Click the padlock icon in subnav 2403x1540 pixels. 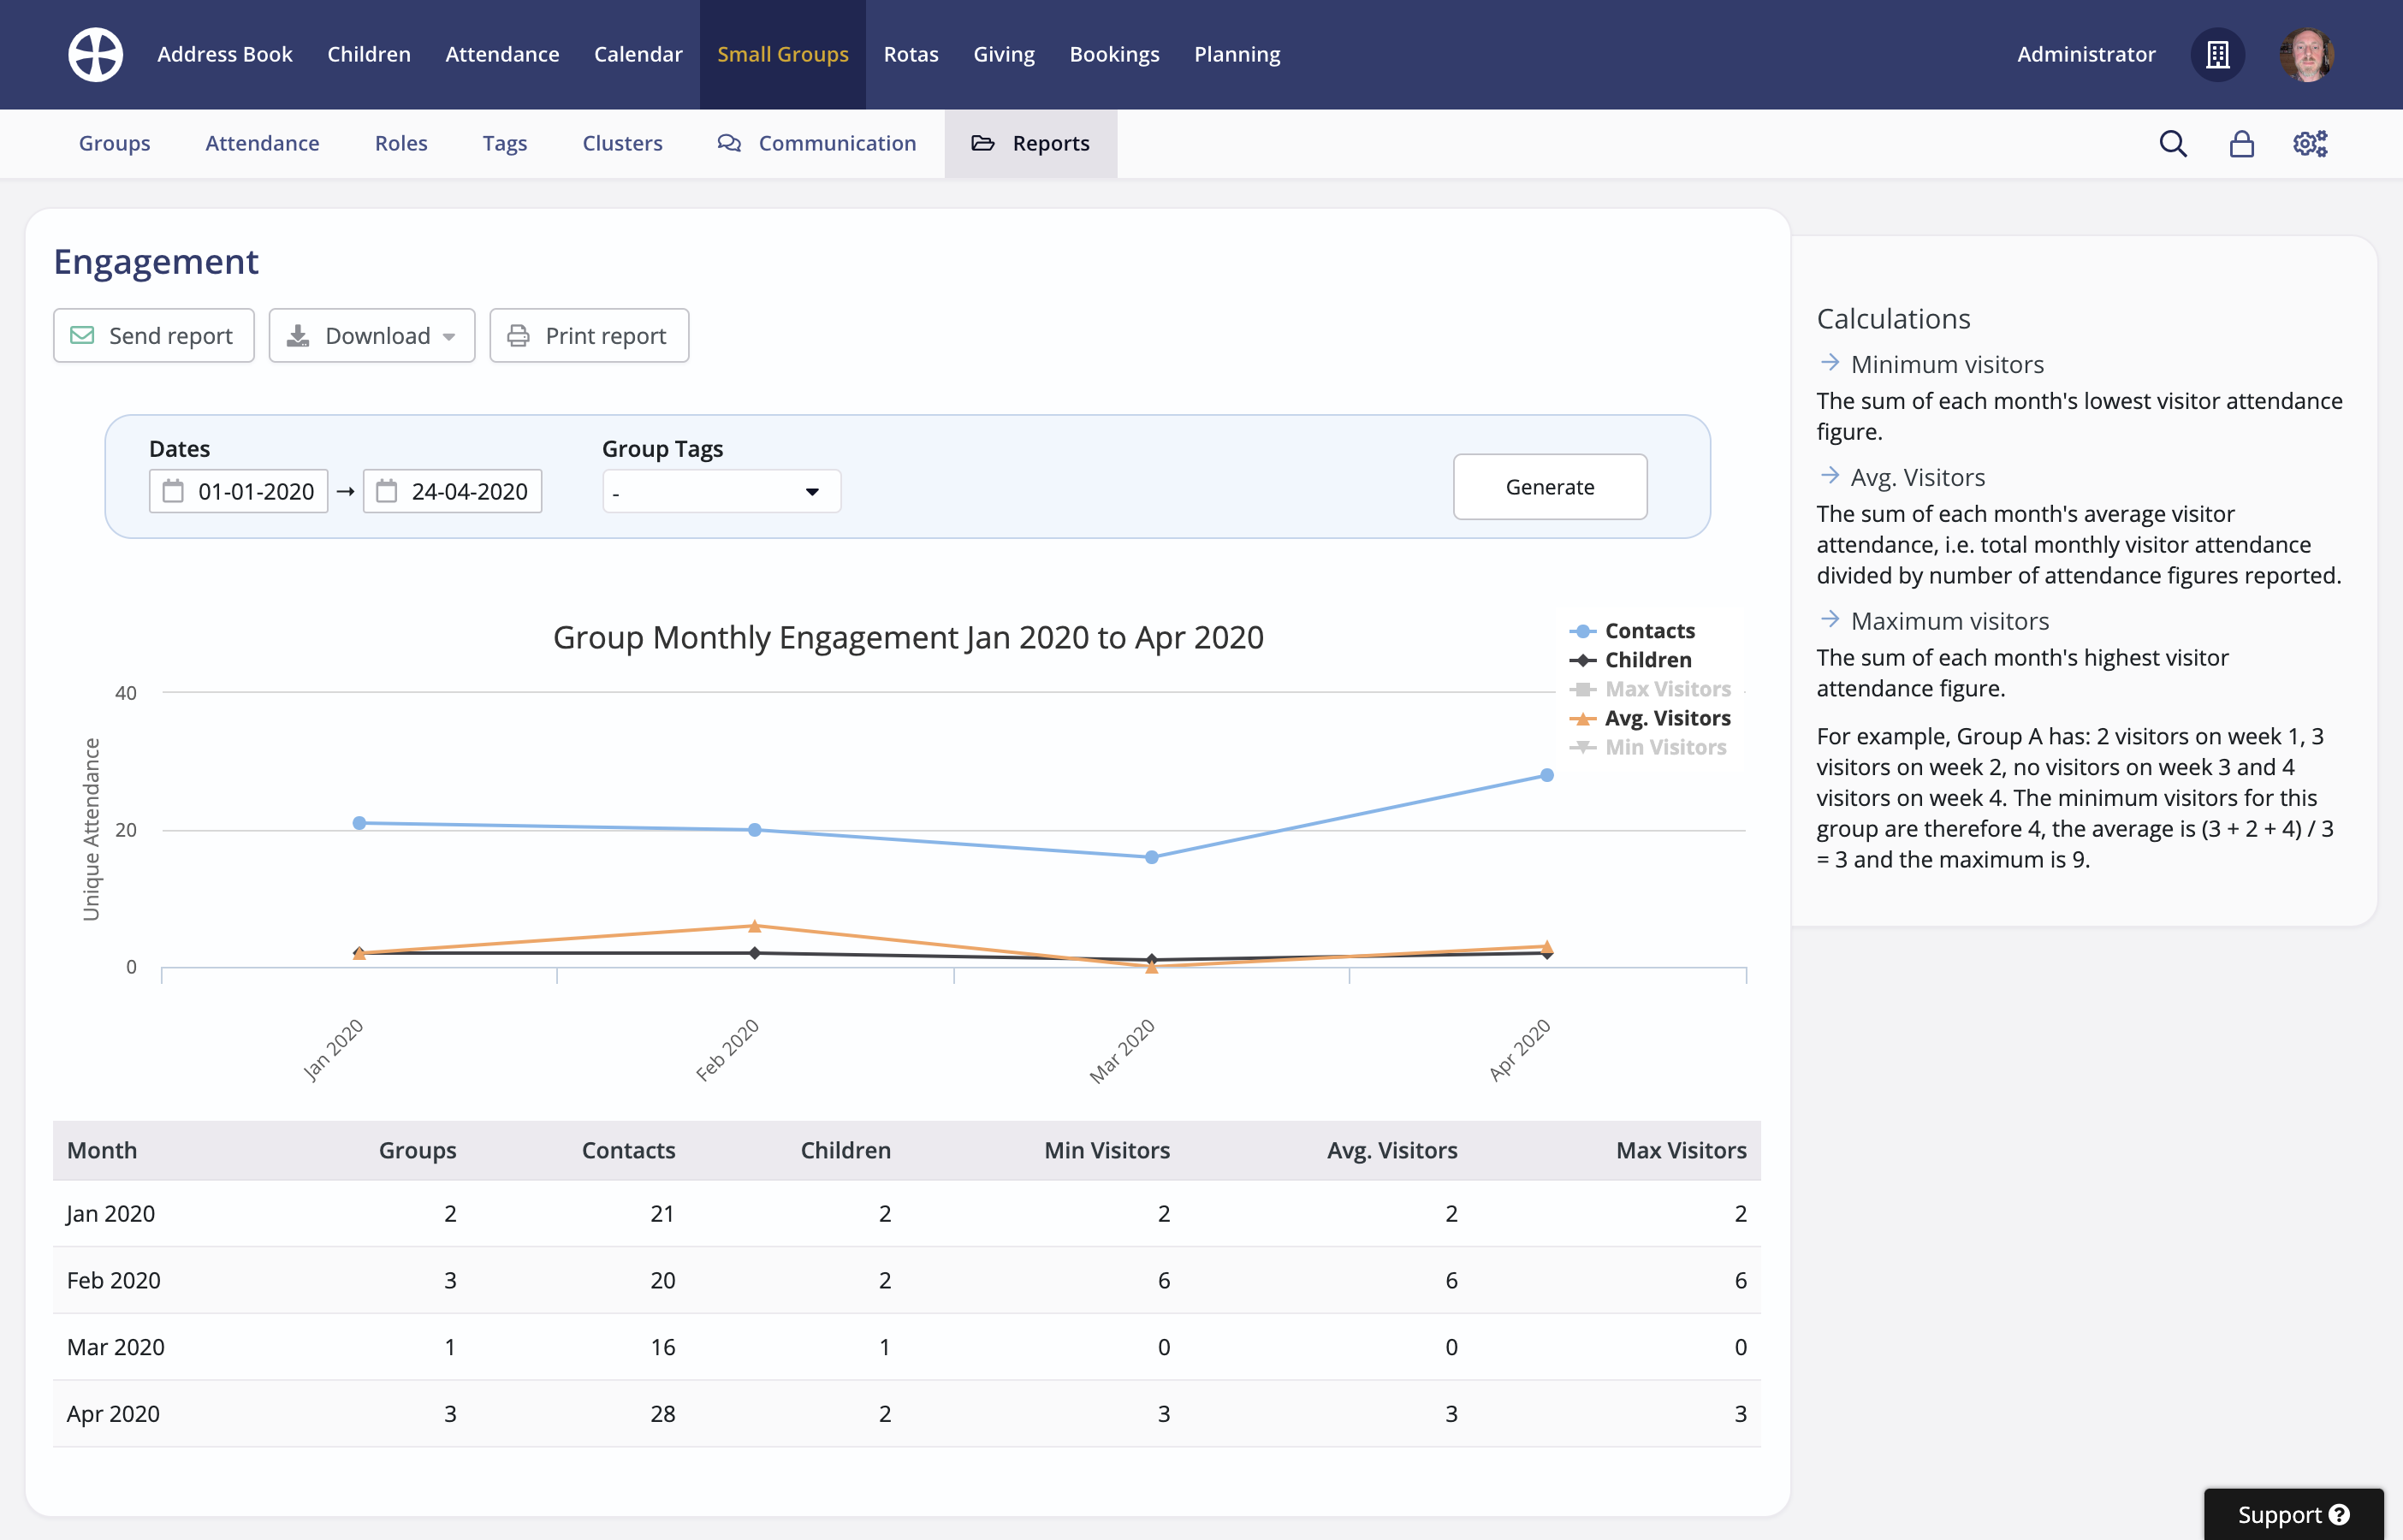coord(2241,144)
